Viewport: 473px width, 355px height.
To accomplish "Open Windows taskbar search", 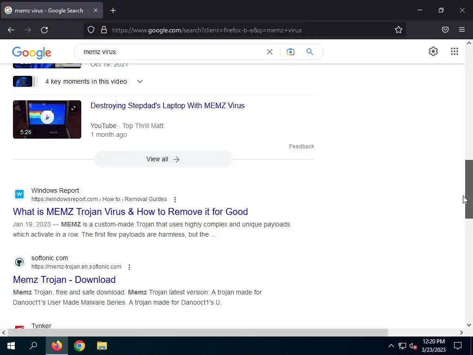I will coord(33,346).
